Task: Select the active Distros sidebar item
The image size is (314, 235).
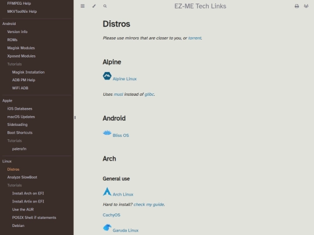Action: tap(13, 169)
